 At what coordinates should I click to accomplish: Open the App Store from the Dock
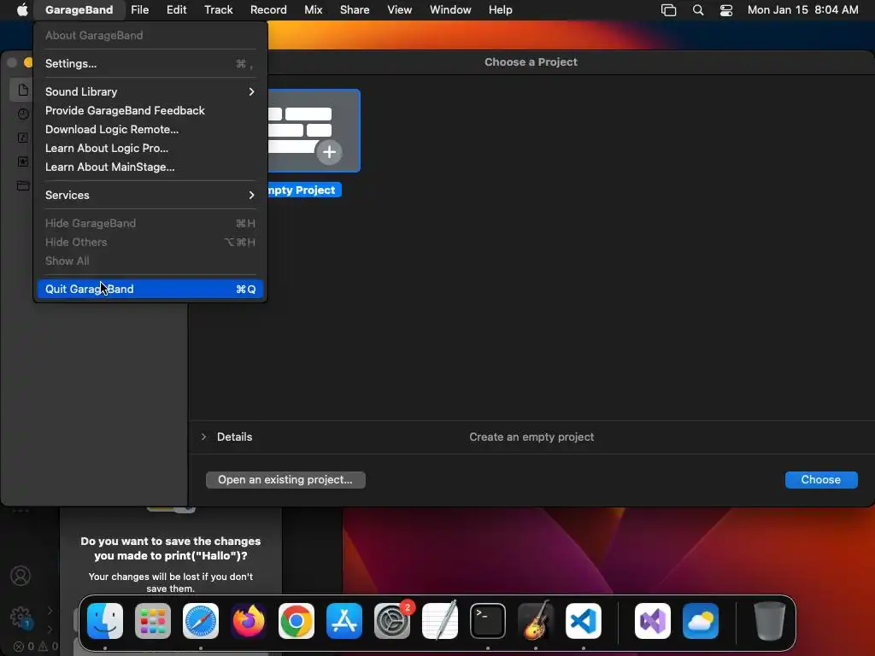coord(344,621)
